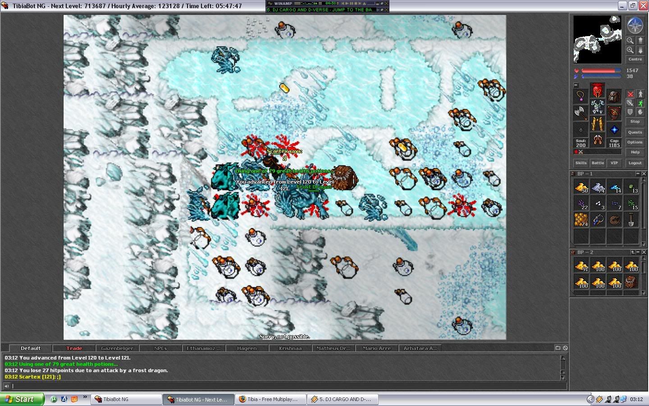
Task: Select the blue star ammo slot
Action: point(614,129)
